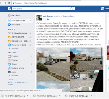The image size is (109, 99).
Task: Click the browser forward arrow
Action: click(5, 3)
